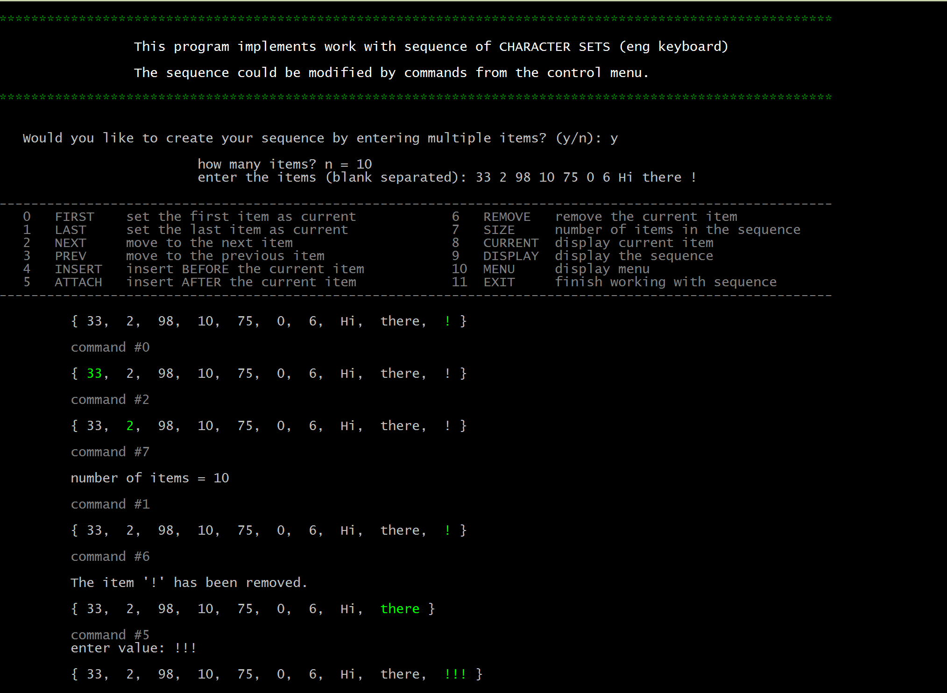The image size is (947, 693).
Task: Click the REMOVE command label
Action: pos(507,217)
